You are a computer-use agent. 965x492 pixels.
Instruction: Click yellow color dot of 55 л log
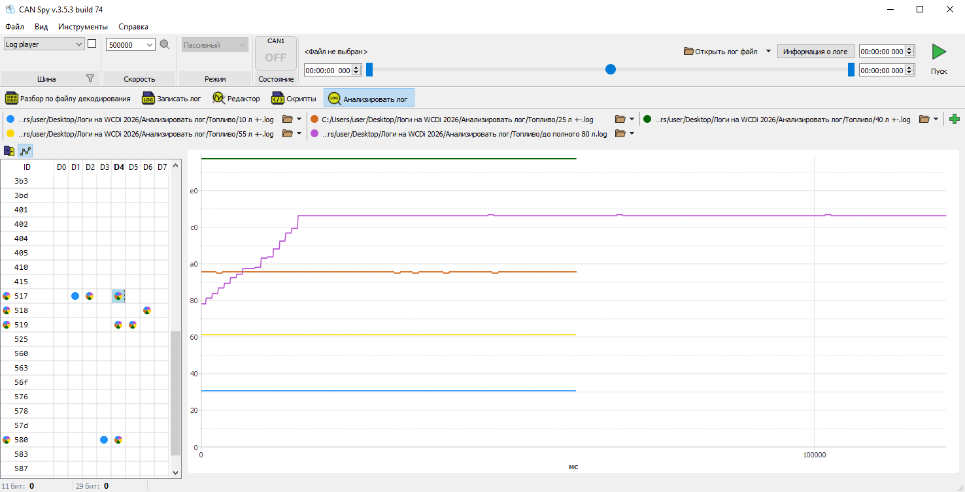click(x=10, y=133)
